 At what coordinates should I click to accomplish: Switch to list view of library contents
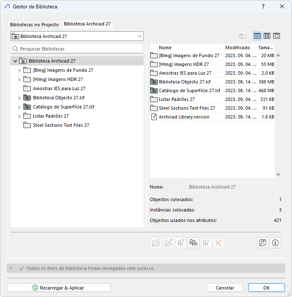pyautogui.click(x=257, y=36)
